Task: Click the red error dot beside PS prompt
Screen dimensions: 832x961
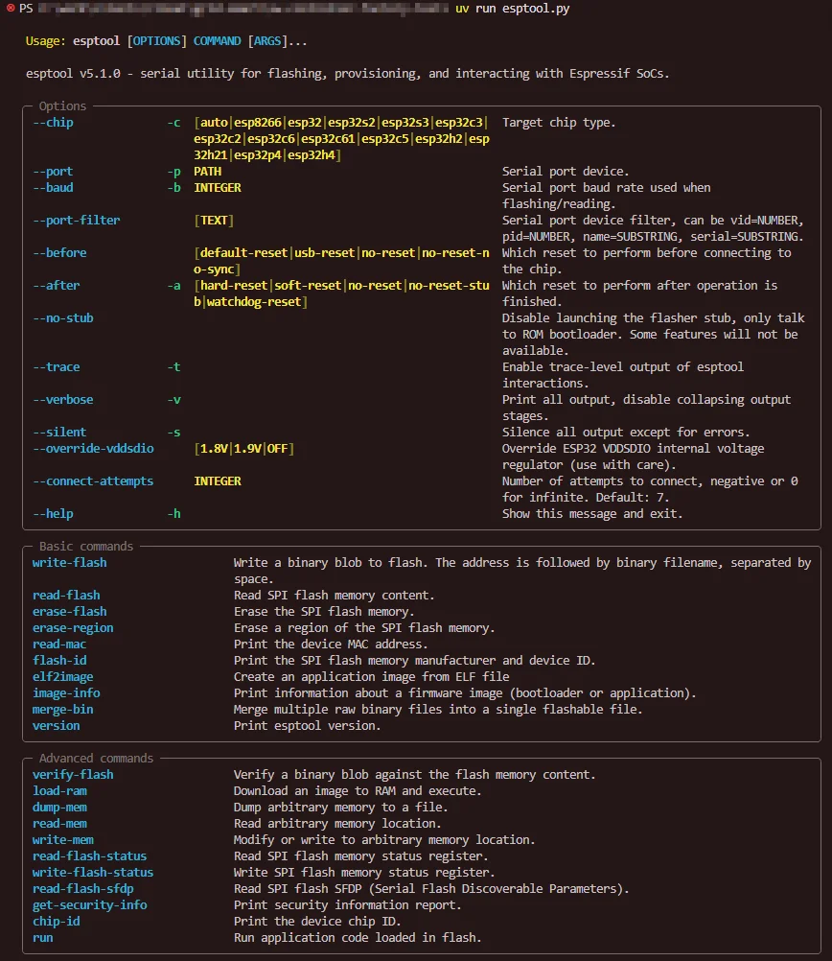Action: pyautogui.click(x=10, y=7)
